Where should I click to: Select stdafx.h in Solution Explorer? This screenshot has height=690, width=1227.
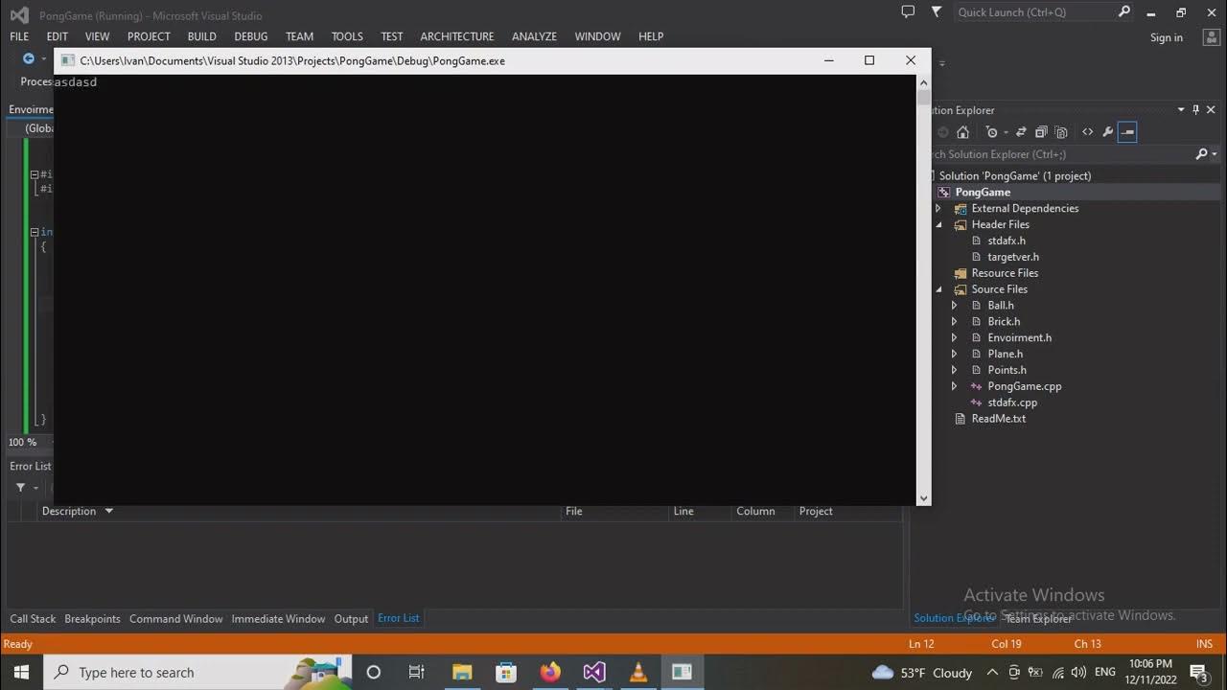coord(1006,241)
